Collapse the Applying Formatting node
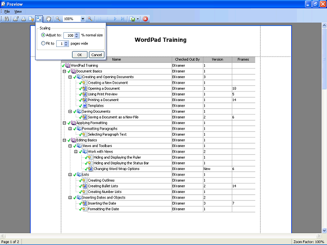The image size is (327, 245). point(64,123)
